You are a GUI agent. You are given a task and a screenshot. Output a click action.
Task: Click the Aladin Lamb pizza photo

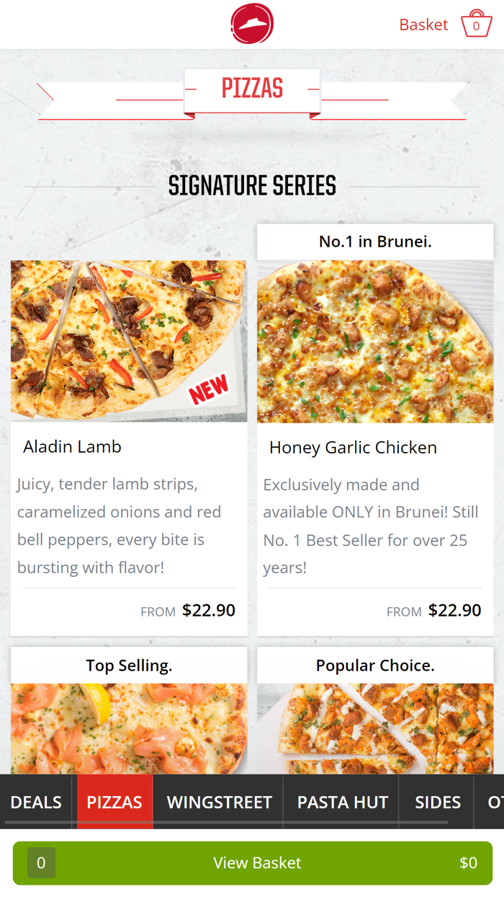(128, 340)
